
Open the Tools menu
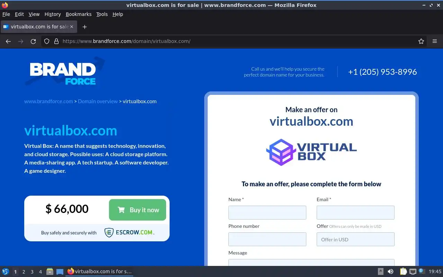pyautogui.click(x=102, y=14)
